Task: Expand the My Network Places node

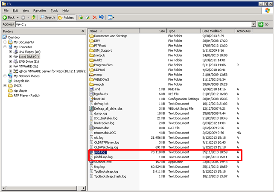Action: [x=5, y=76]
